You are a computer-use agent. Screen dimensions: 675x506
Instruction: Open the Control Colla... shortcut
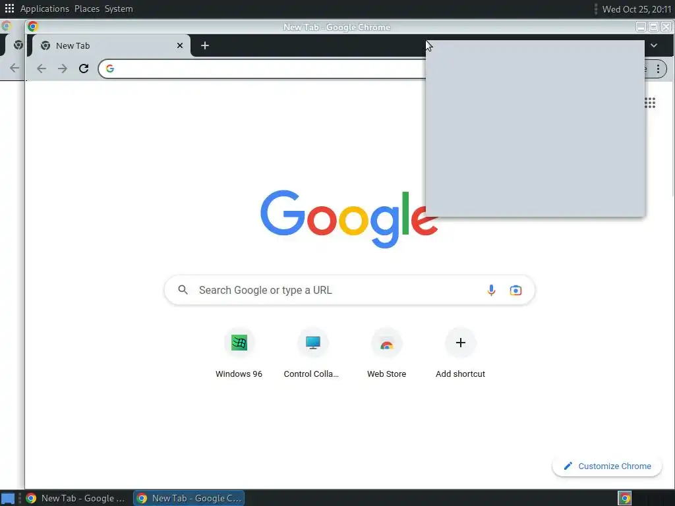[312, 354]
